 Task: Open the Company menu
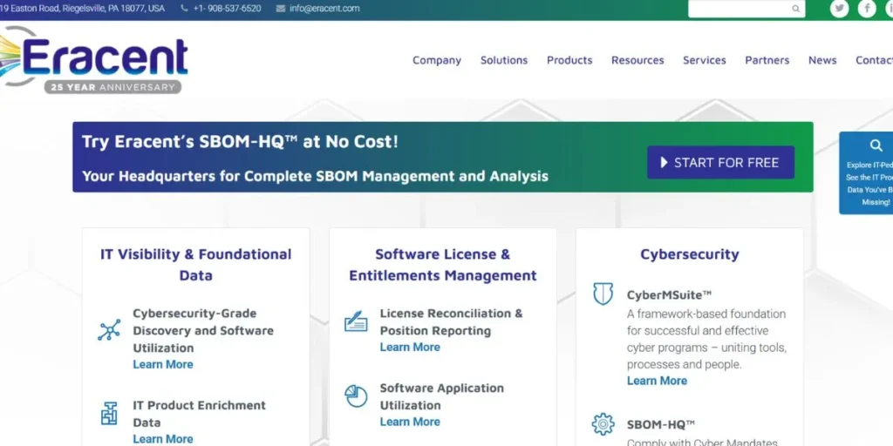[x=437, y=60]
